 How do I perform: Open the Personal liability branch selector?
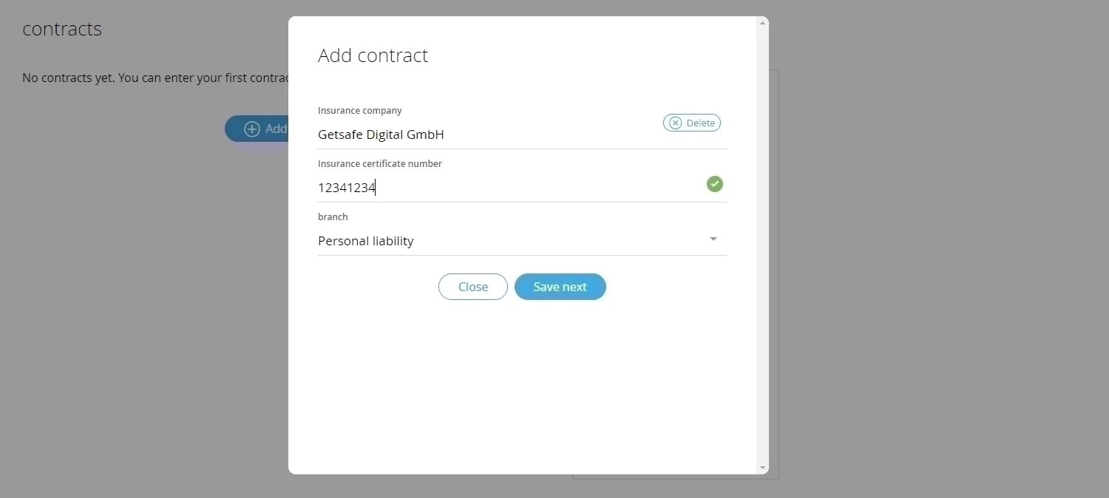[x=522, y=241]
